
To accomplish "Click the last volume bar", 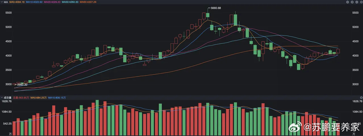I will coord(338,129).
